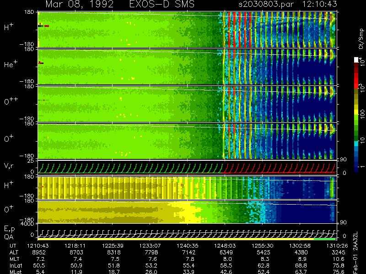Click UT value "1302:58"

300,246
